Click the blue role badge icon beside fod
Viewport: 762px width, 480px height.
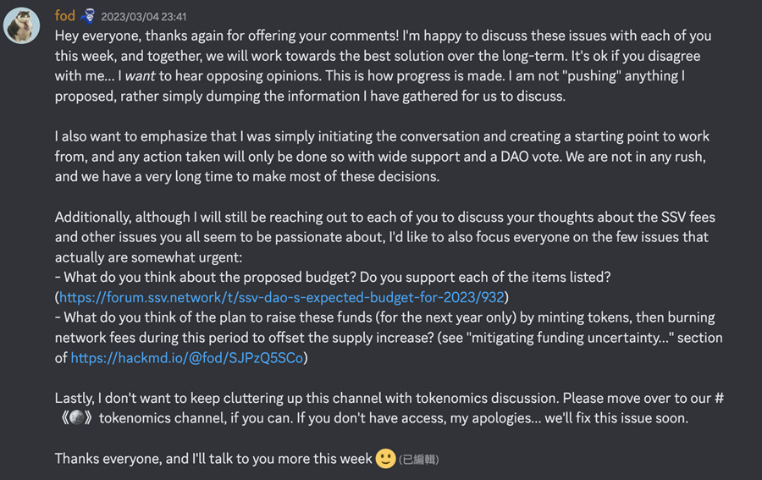pos(88,15)
